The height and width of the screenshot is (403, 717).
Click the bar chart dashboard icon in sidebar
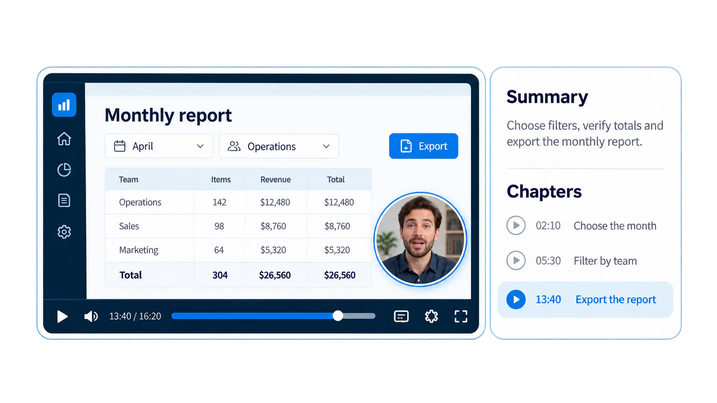click(x=64, y=105)
